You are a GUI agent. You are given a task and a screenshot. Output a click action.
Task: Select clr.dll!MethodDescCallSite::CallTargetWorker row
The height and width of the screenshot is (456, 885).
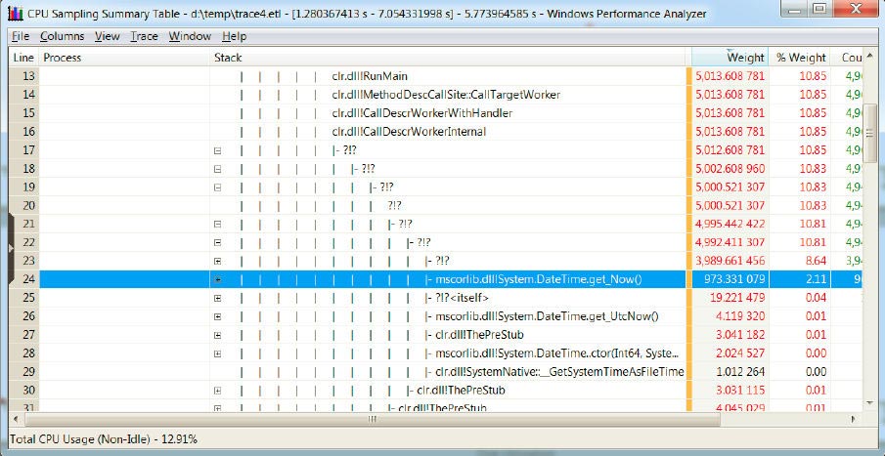click(x=434, y=95)
